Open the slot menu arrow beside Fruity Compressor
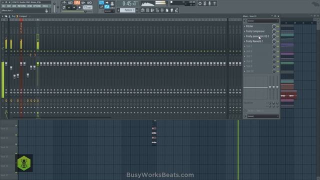Viewport: 320px width, 180px height. [244, 31]
